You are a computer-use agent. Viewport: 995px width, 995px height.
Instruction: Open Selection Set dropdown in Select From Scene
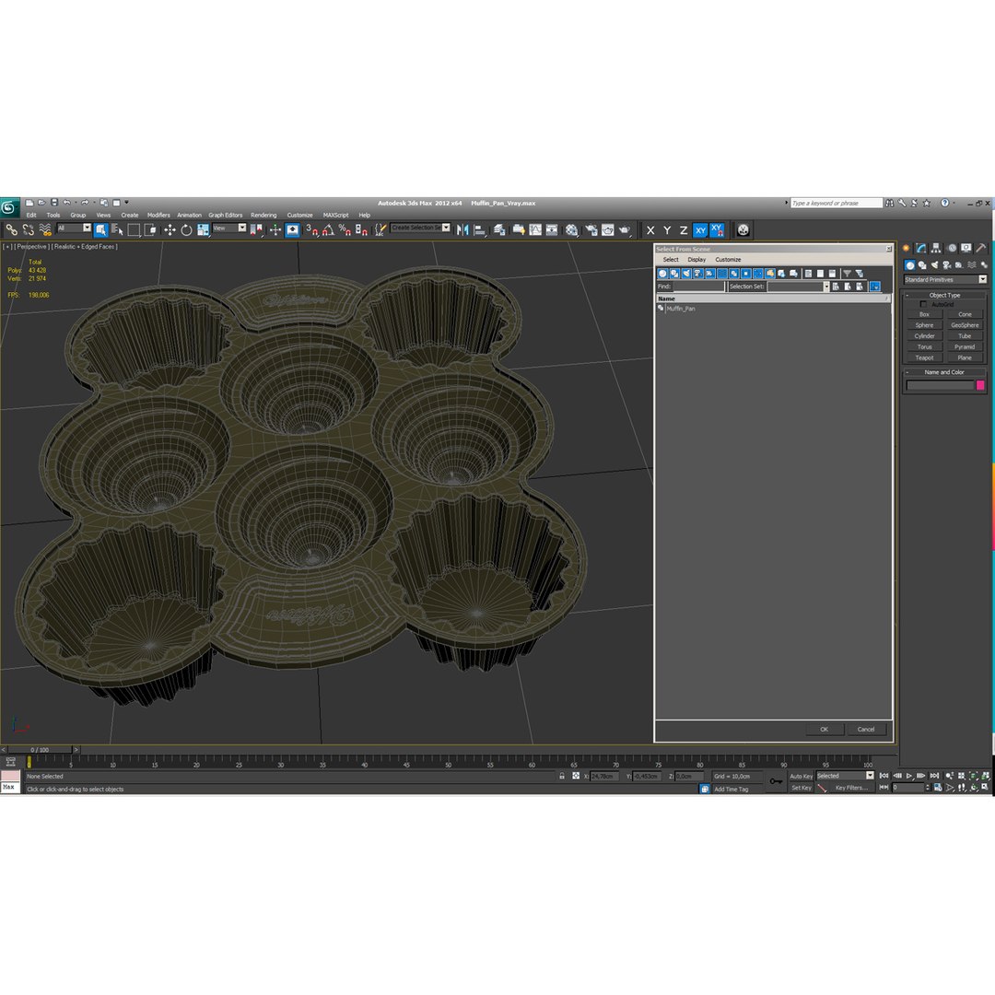(x=825, y=287)
